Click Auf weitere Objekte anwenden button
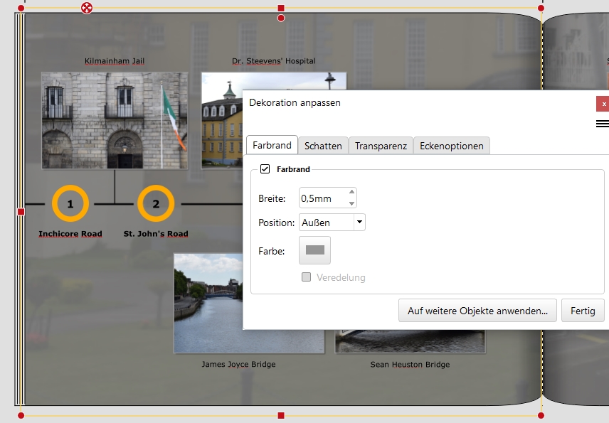609x423 pixels. click(x=477, y=311)
